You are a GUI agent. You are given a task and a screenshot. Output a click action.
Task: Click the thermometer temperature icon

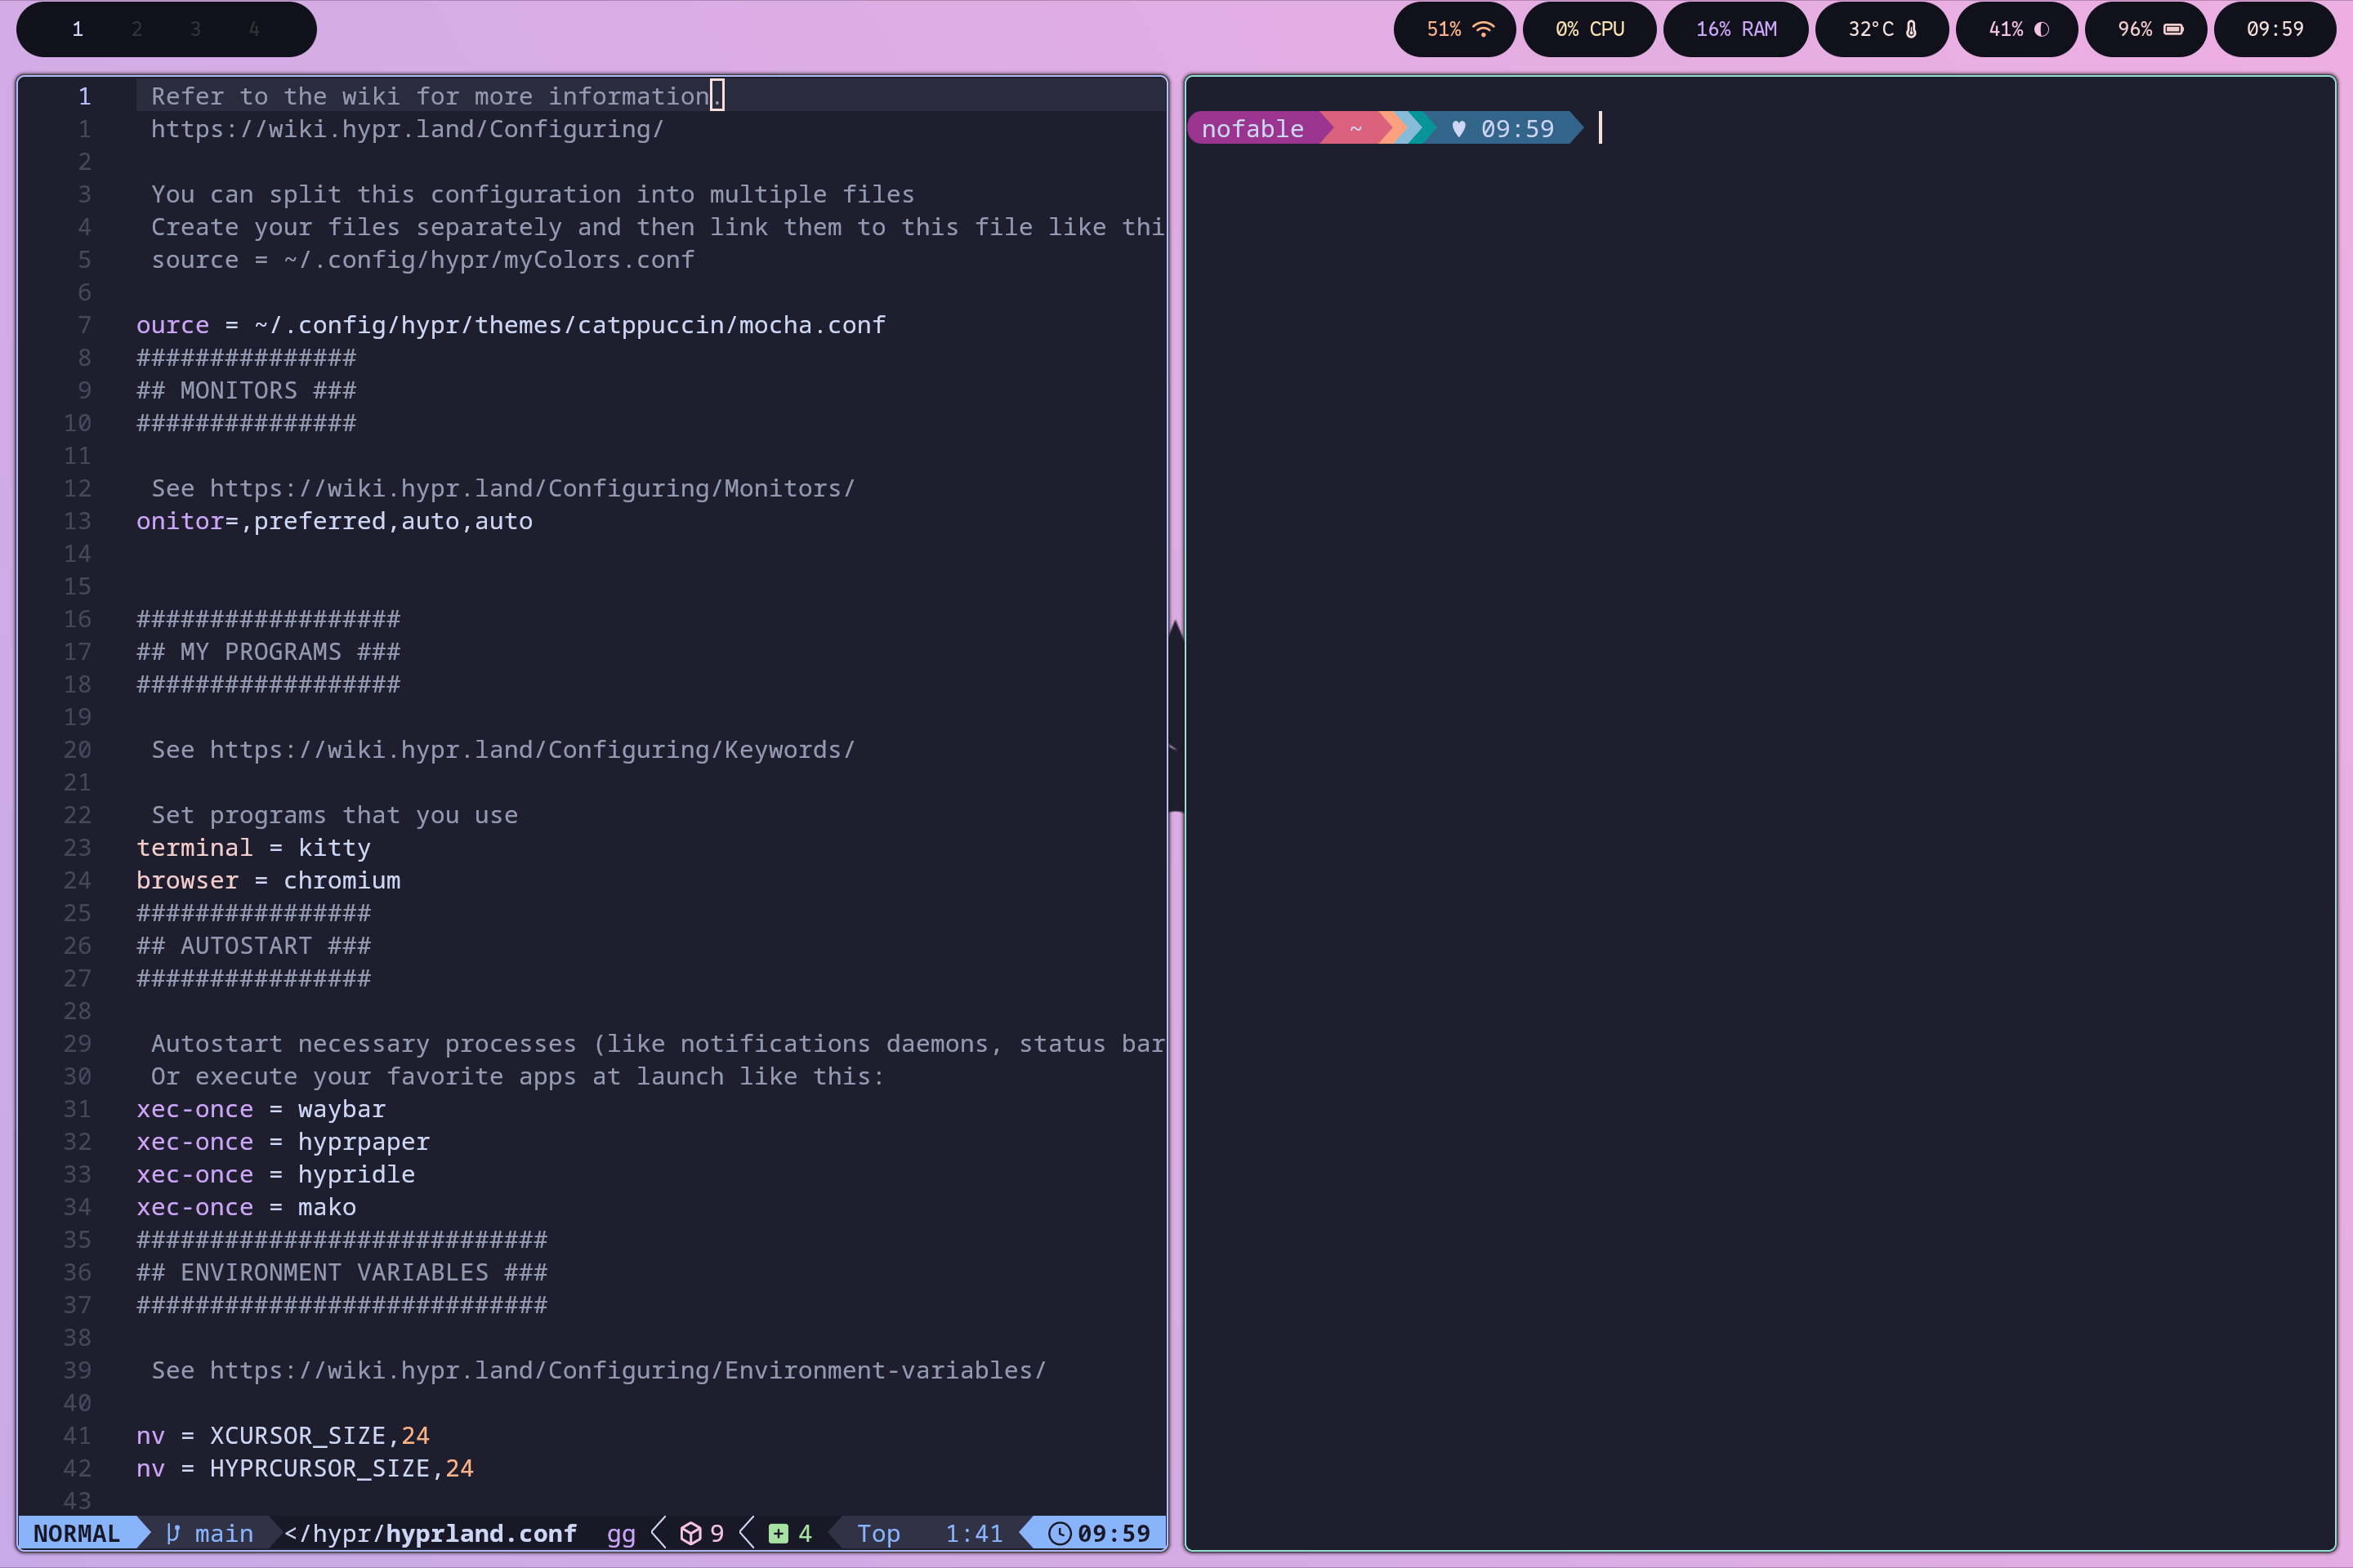tap(1911, 29)
